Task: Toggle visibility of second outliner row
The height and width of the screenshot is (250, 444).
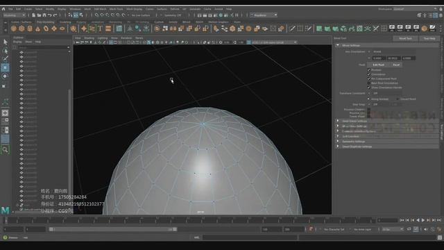Action: click(x=22, y=57)
